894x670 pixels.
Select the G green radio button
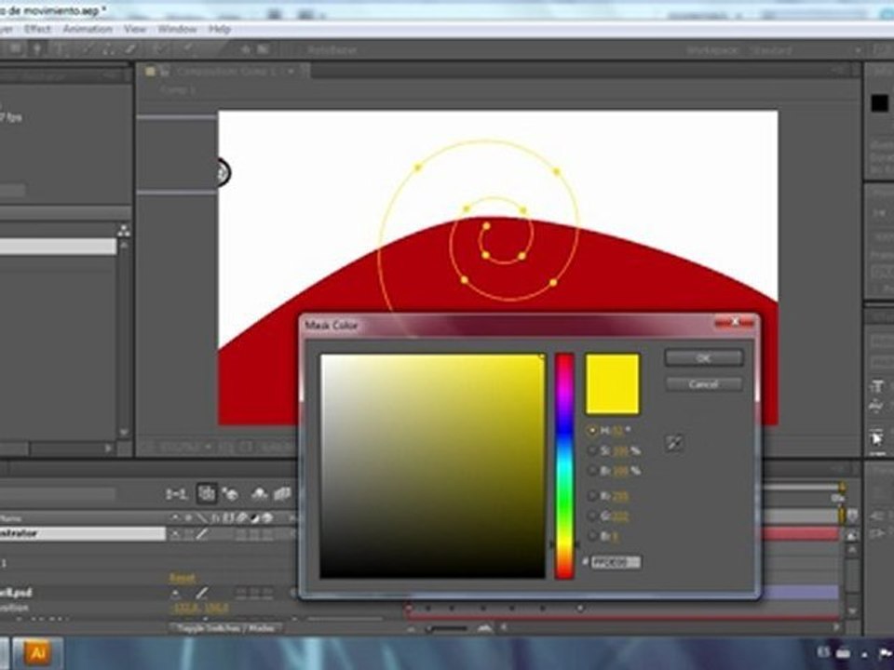[592, 516]
